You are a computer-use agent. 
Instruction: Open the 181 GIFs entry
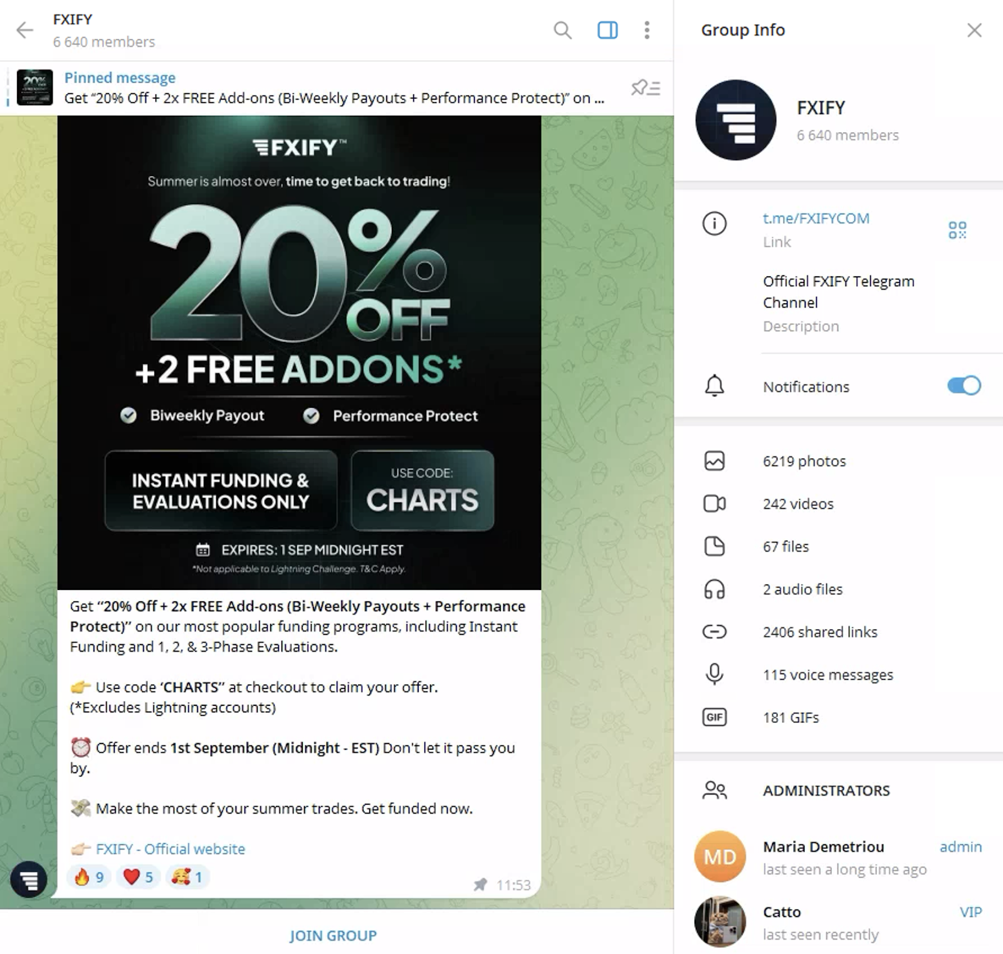(838, 717)
